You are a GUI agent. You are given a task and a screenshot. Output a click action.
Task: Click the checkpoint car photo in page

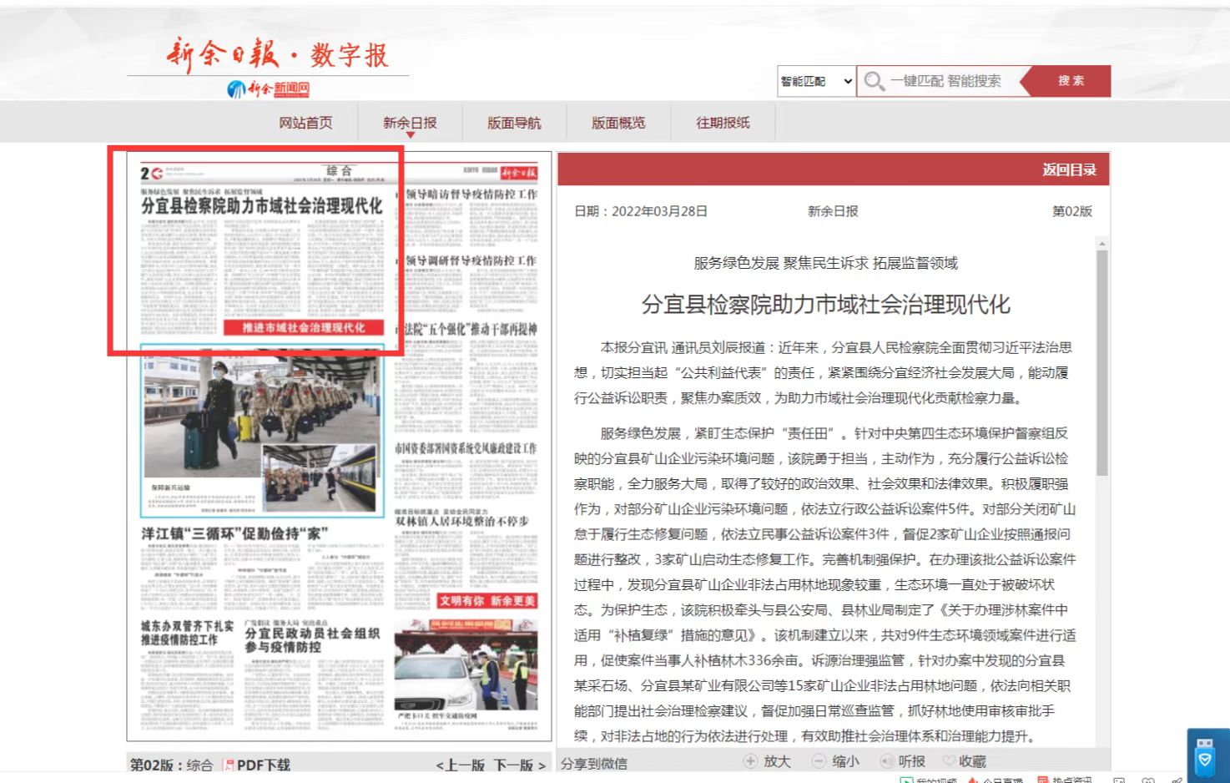pyautogui.click(x=466, y=665)
